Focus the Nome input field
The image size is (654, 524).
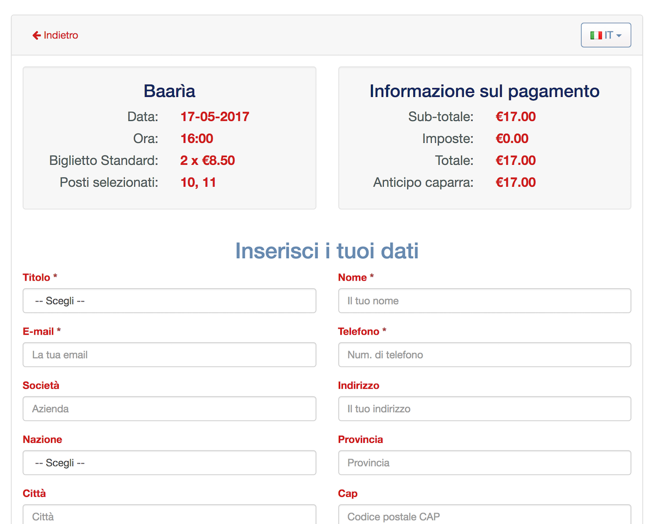(484, 301)
